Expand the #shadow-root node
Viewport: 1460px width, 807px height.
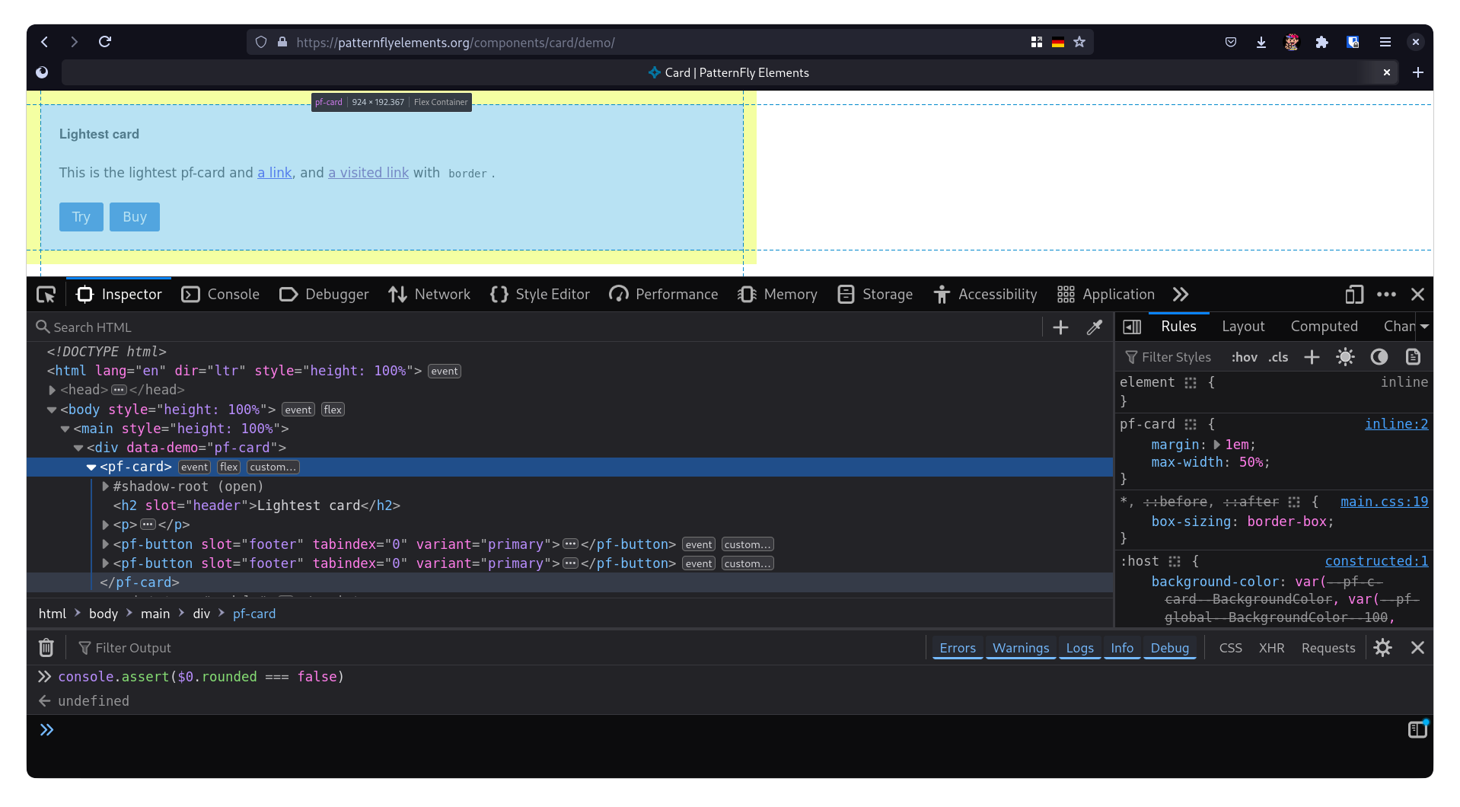click(x=105, y=486)
